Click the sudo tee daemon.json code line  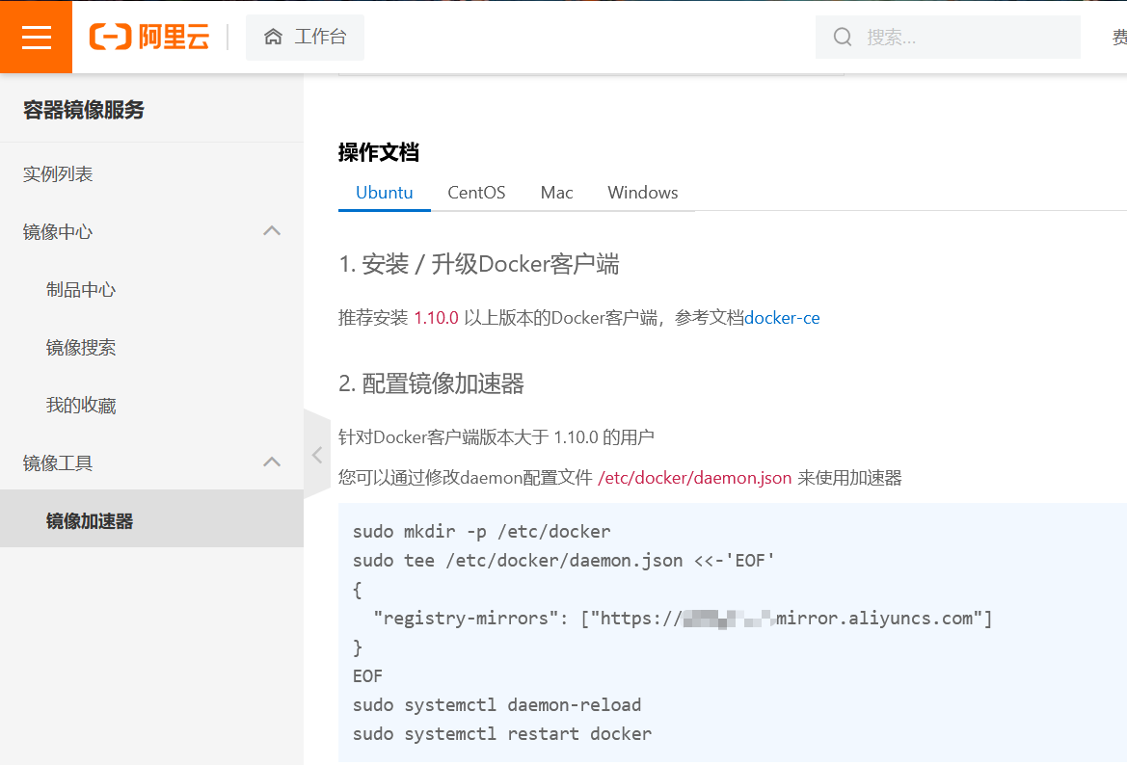(563, 561)
